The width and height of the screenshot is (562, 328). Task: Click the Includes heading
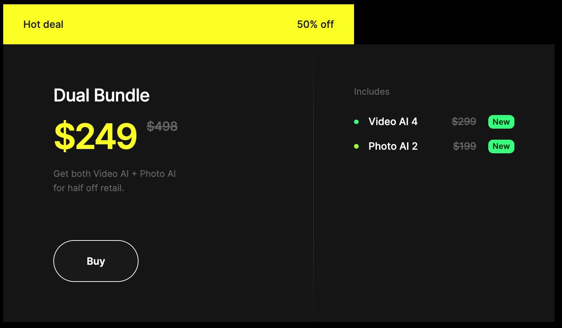(x=372, y=91)
